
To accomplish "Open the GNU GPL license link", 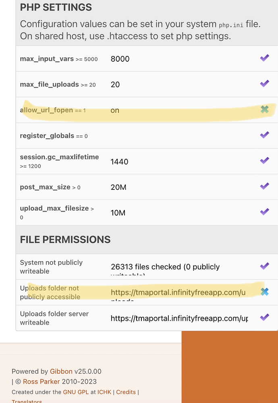I will tap(76, 392).
